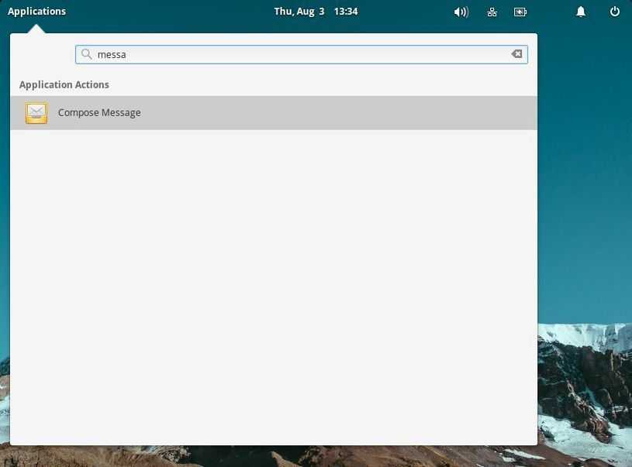Open the battery power indicator
Screen dimensions: 632x467
click(x=520, y=12)
